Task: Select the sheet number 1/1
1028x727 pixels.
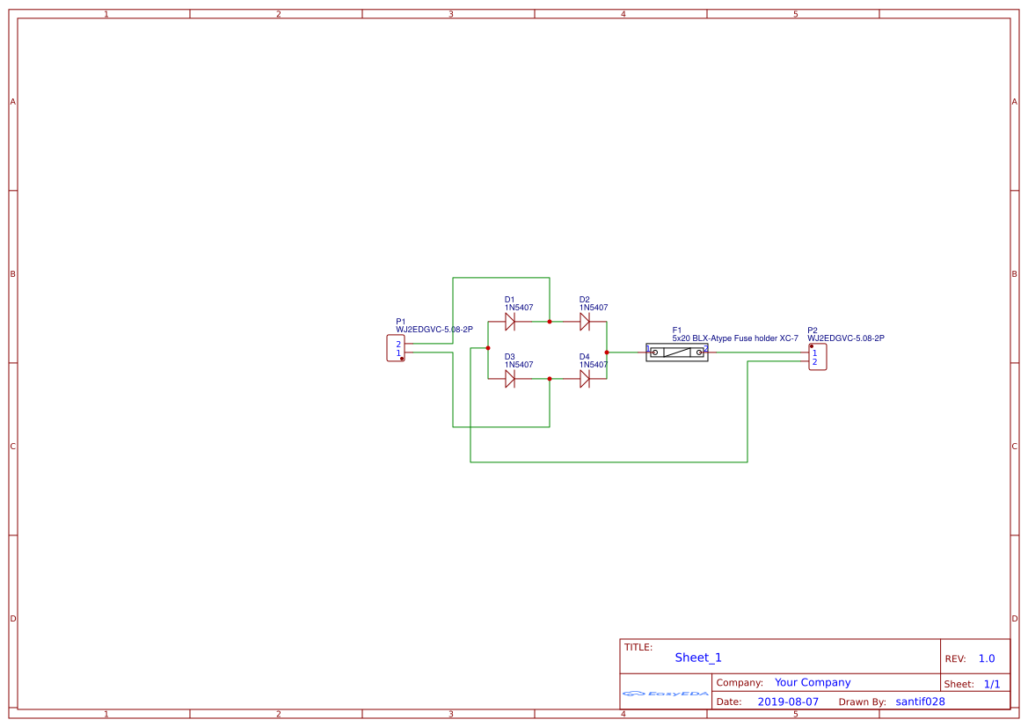Action: [x=991, y=684]
